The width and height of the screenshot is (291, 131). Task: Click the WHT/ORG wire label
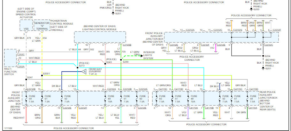pos(168,114)
